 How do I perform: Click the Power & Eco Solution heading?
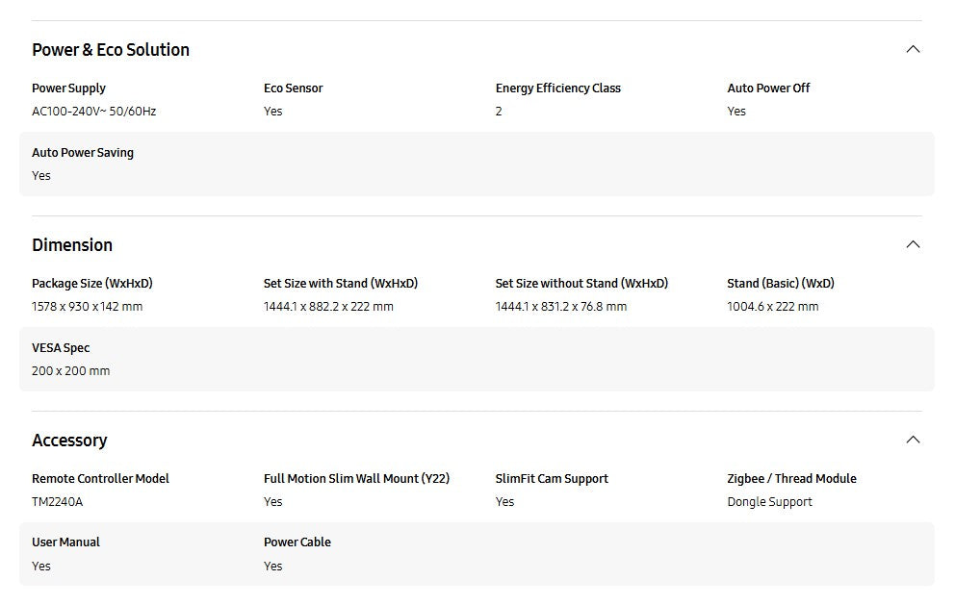(x=111, y=50)
